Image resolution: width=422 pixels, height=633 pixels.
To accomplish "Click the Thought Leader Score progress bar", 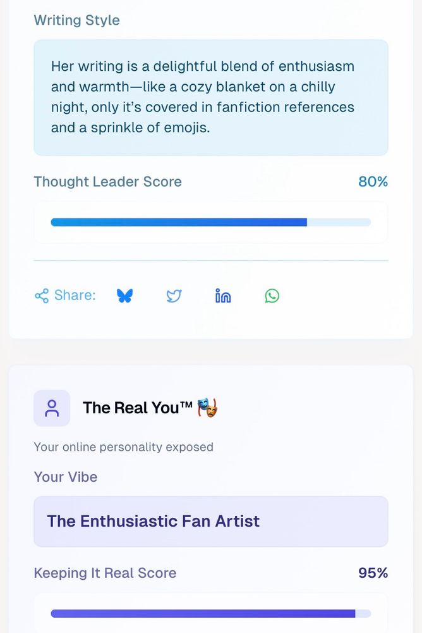I will click(211, 222).
